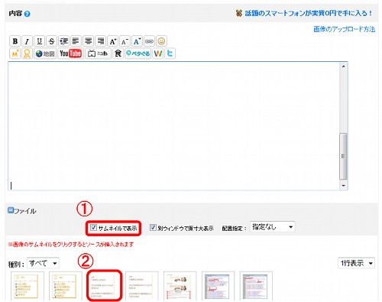Click inside the content text area
This screenshot has height=302, width=382.
click(173, 126)
